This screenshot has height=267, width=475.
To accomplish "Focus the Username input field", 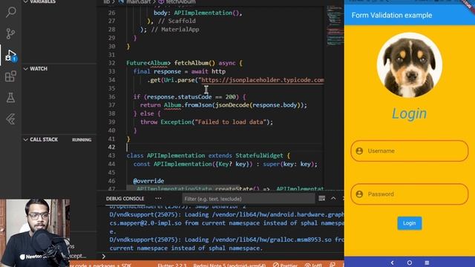I will click(409, 151).
